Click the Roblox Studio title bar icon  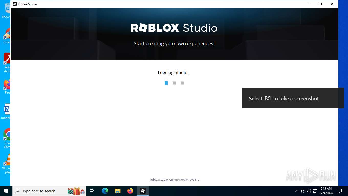(x=15, y=4)
